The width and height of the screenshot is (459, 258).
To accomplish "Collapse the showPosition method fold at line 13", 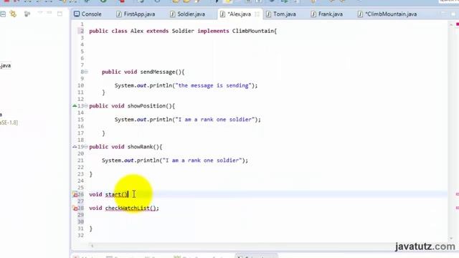I will coord(86,105).
